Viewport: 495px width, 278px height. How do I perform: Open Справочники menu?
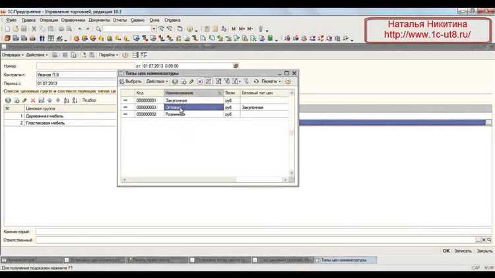73,20
